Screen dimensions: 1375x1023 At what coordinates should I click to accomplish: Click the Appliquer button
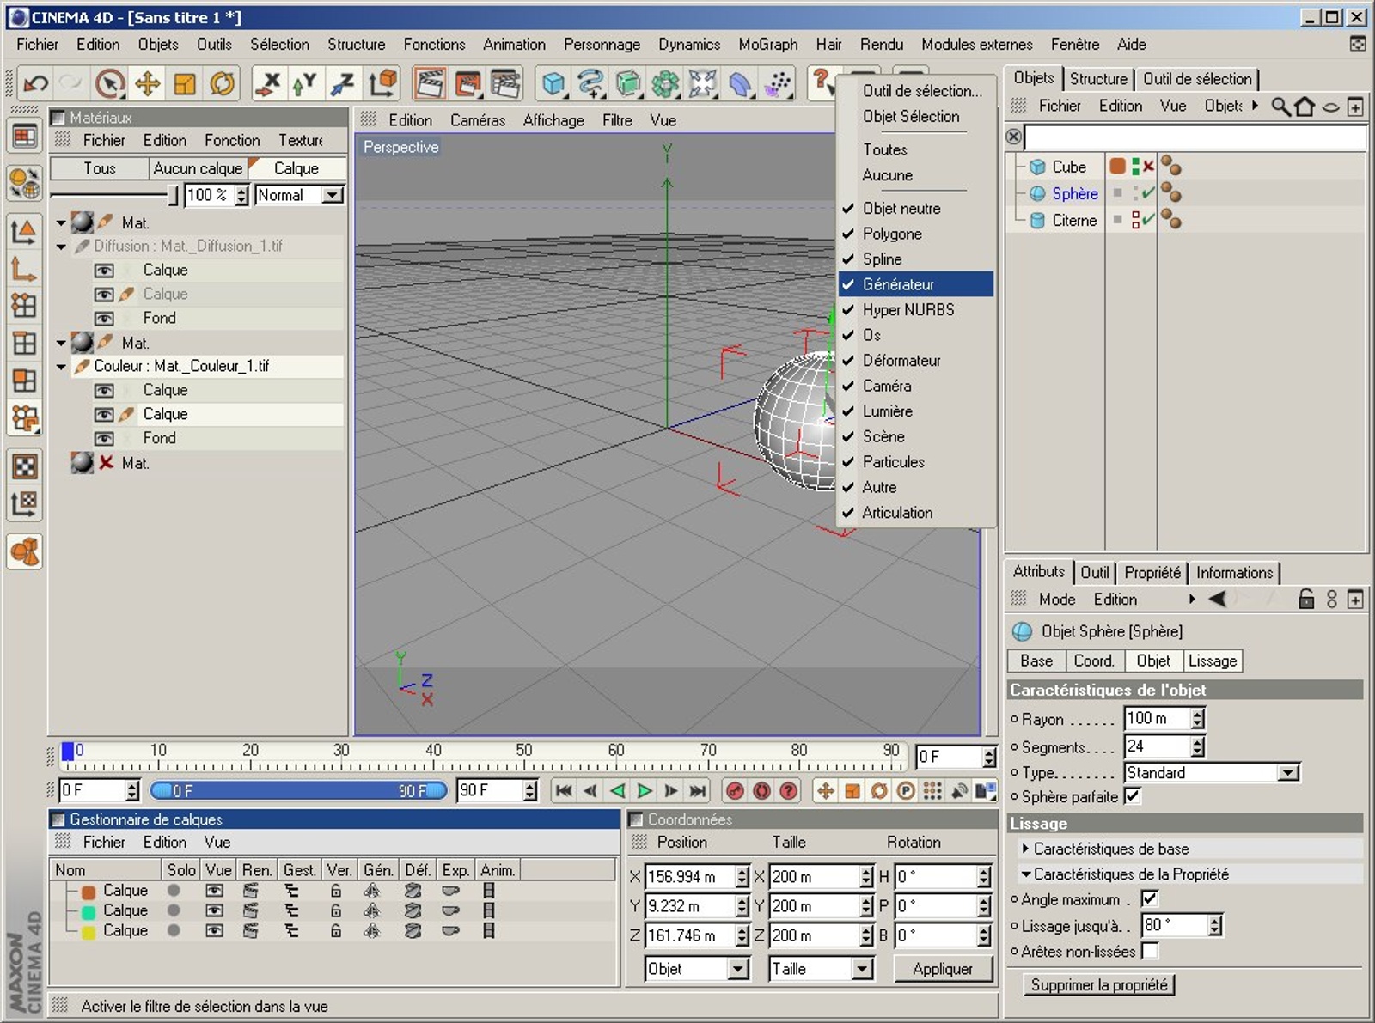tap(942, 969)
